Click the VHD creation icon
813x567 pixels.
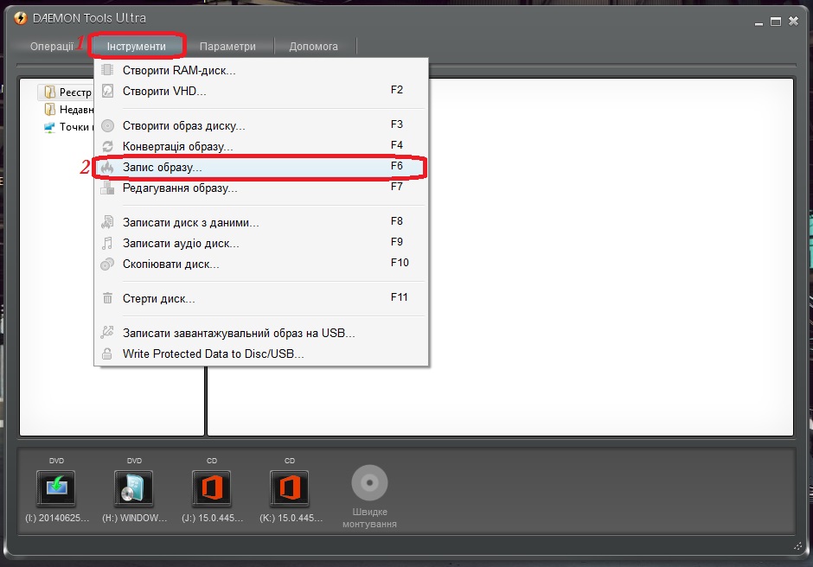pos(107,91)
